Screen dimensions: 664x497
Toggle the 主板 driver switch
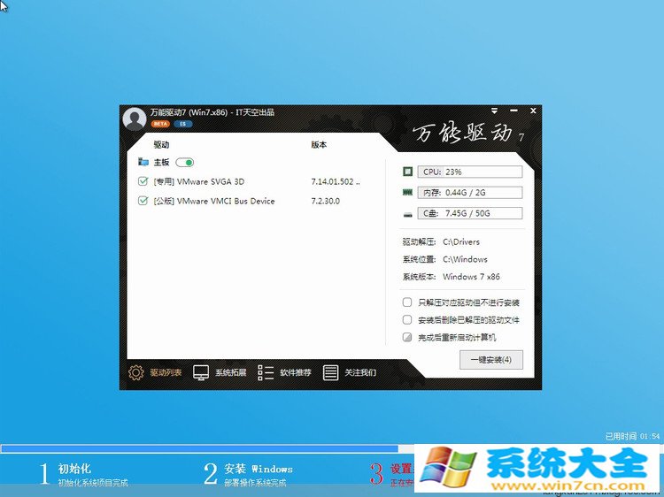185,163
